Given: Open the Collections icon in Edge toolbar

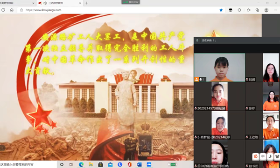Looking at the screenshot, I should point(257,10).
